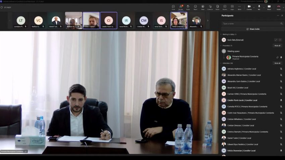The height and width of the screenshot is (160, 285).
Task: Select Cristian Omocea participant row
Action: [252, 125]
